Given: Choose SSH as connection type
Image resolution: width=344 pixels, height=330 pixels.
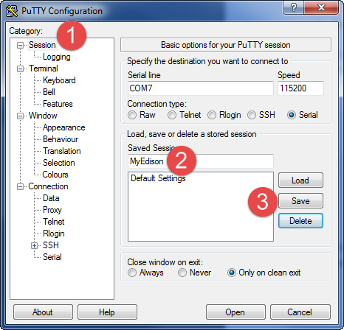Looking at the screenshot, I should click(x=252, y=115).
